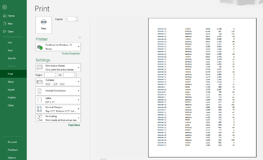Click the Home icon in the sidebar
The image size is (263, 160).
point(5,16)
